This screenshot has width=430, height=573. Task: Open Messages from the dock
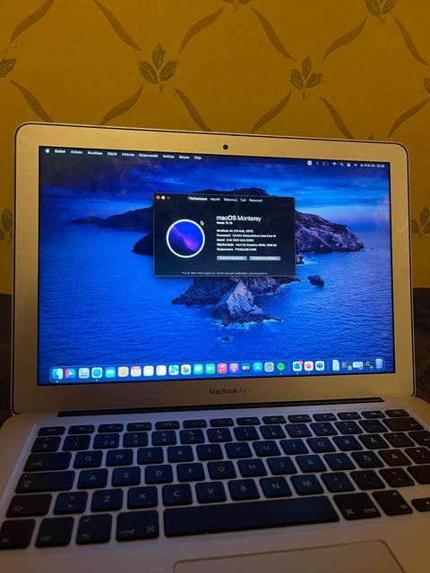(198, 369)
